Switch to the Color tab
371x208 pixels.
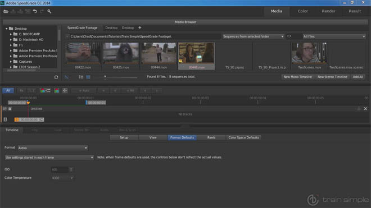pos(302,11)
